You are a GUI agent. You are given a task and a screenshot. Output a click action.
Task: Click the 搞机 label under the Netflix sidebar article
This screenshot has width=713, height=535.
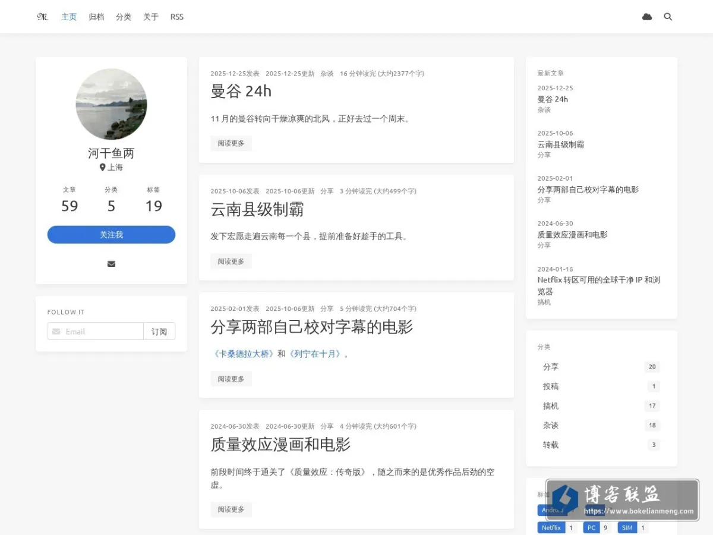pos(544,302)
